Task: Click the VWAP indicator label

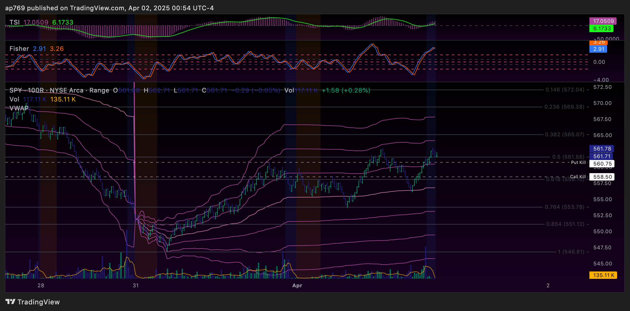Action: pyautogui.click(x=19, y=108)
